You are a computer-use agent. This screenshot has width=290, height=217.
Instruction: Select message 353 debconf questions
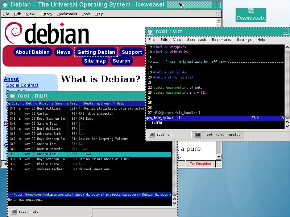tap(90, 169)
